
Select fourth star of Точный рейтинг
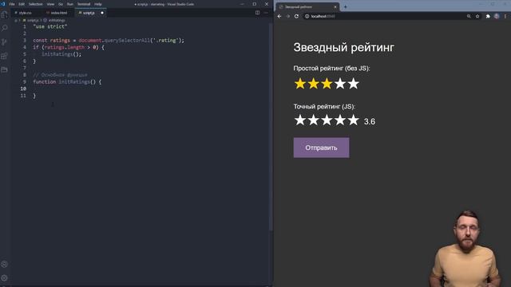click(x=340, y=120)
